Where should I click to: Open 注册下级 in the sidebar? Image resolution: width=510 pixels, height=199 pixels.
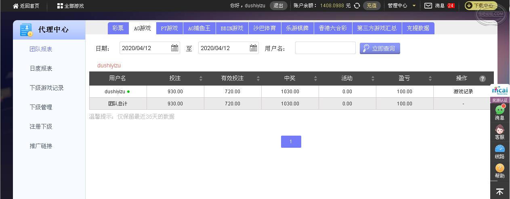pos(41,127)
